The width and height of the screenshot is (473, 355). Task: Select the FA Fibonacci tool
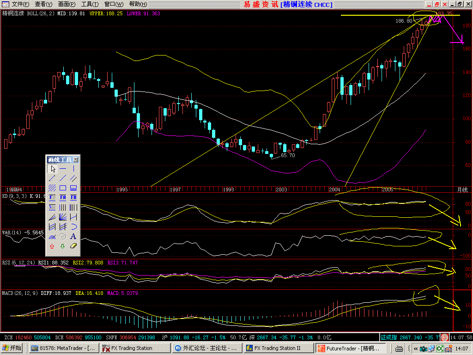63,197
